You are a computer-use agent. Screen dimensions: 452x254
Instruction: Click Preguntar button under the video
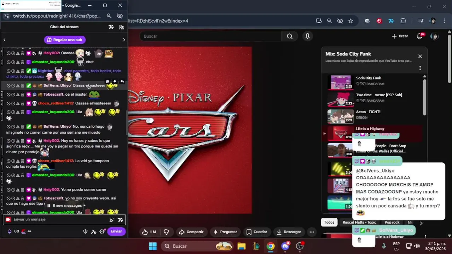tap(225, 232)
